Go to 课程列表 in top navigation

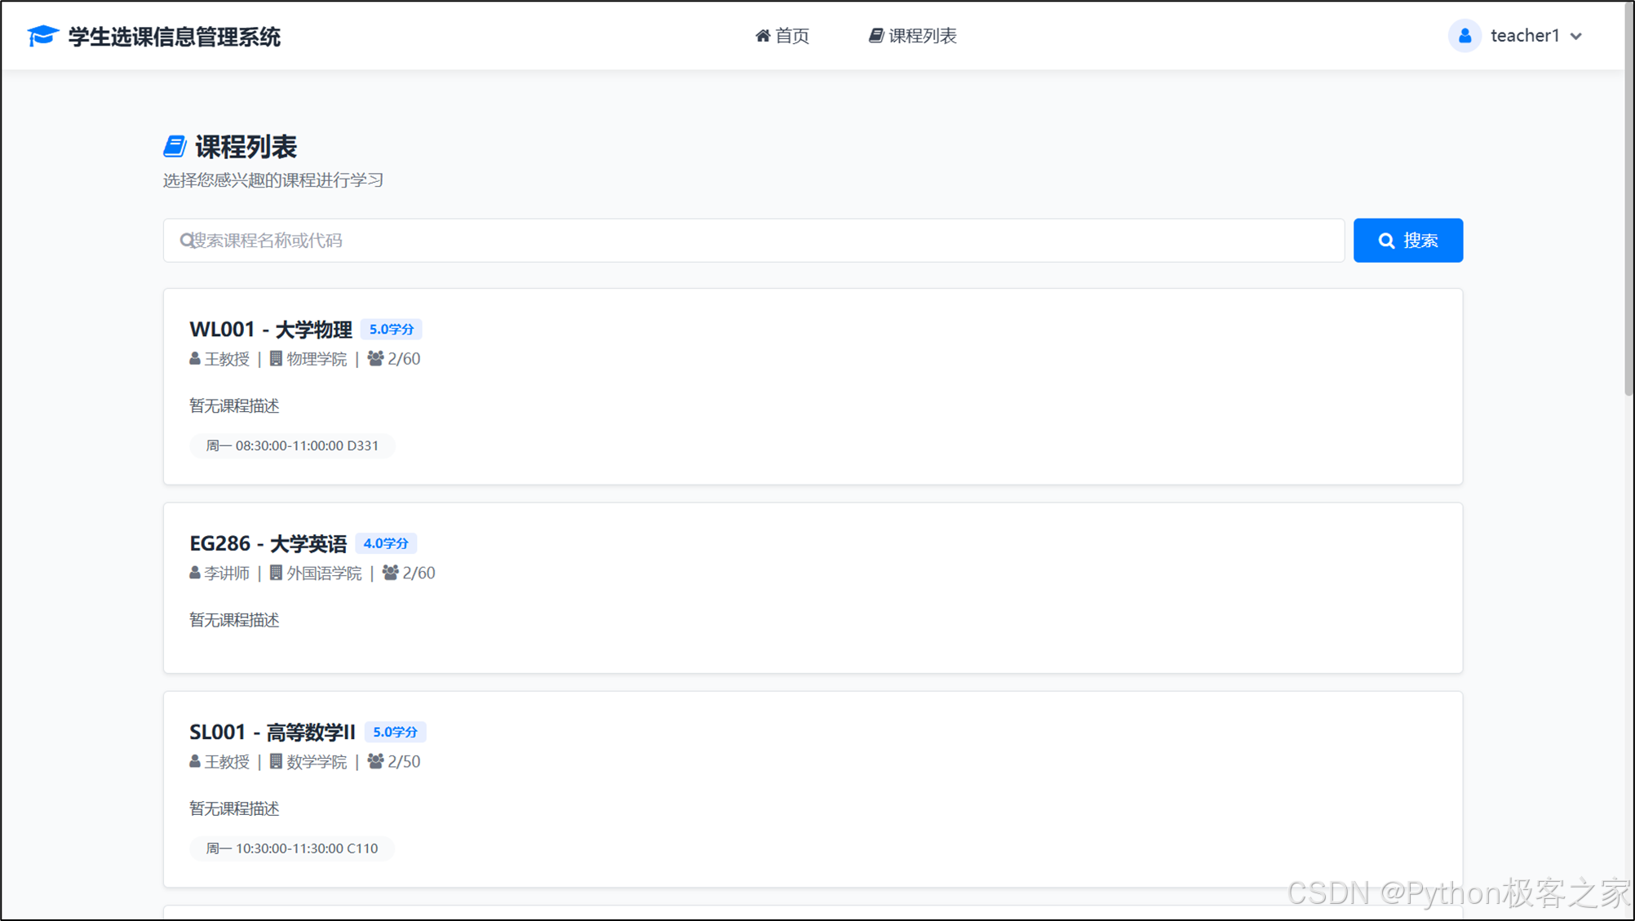[912, 36]
